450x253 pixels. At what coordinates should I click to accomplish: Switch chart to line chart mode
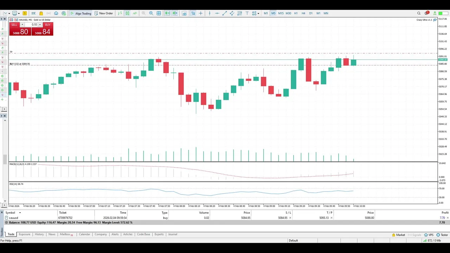135,13
